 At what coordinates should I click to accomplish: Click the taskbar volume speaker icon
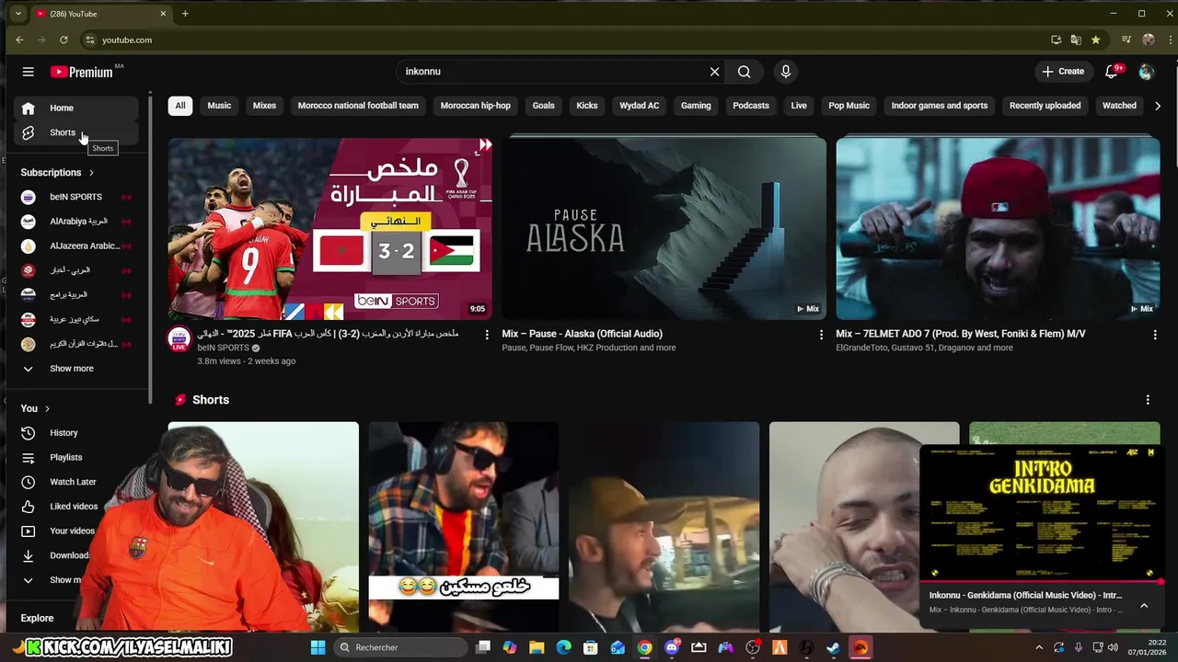point(1113,647)
